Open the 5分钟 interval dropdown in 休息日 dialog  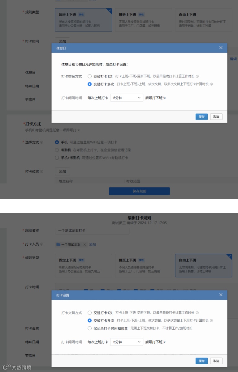click(127, 98)
